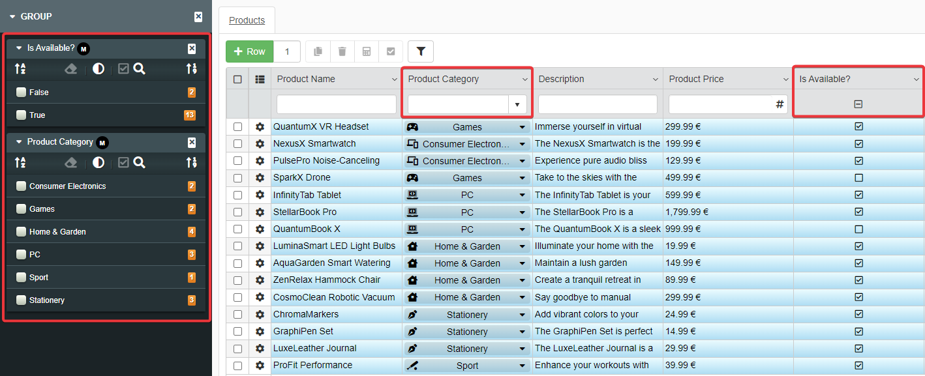Open the Product Category filter dropdown arrow
Screen dimensions: 925x376
[517, 104]
